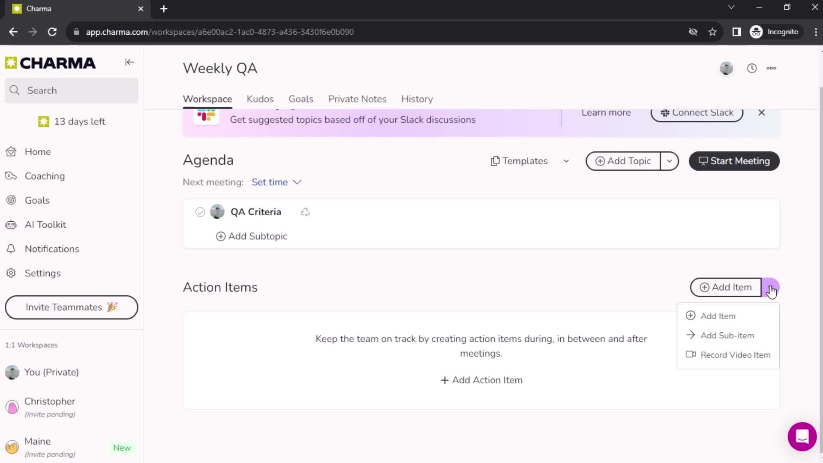Navigate to Goals in sidebar
823x463 pixels.
(x=37, y=200)
